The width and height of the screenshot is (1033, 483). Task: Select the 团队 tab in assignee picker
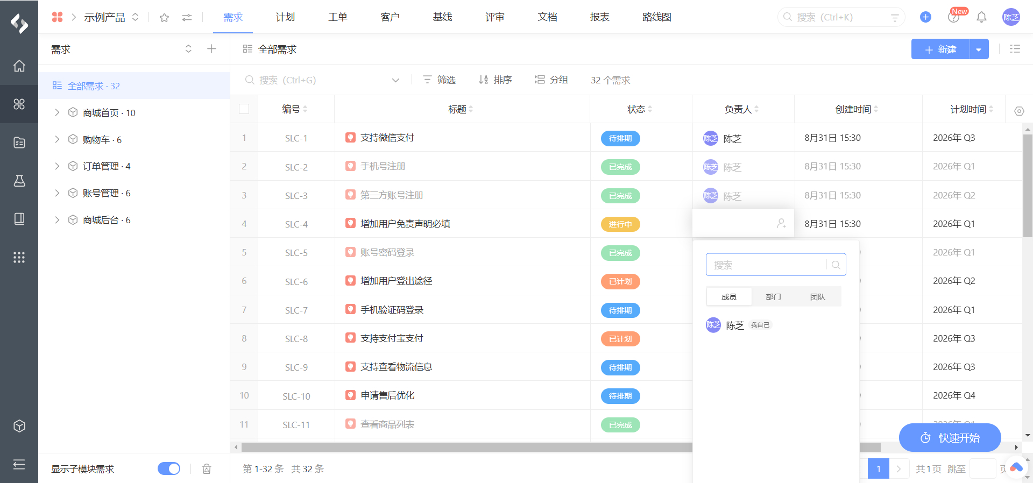(818, 297)
